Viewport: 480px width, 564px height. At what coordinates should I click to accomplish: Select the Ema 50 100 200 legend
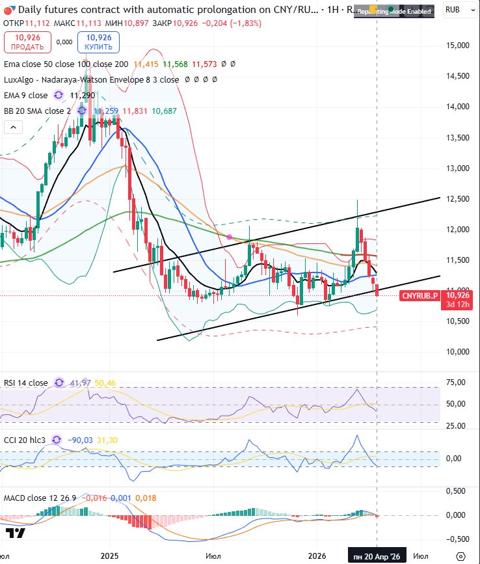pyautogui.click(x=65, y=64)
